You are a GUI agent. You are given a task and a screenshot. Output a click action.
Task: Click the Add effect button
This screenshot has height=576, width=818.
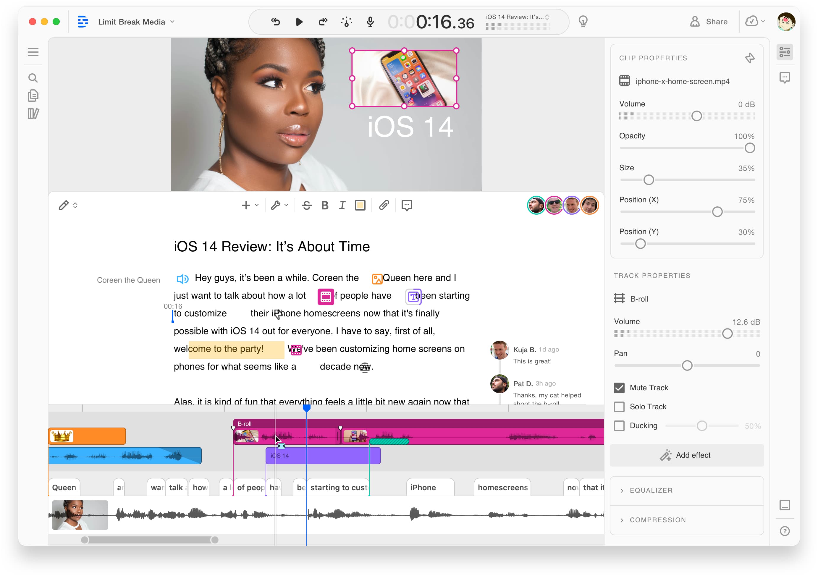tap(686, 455)
